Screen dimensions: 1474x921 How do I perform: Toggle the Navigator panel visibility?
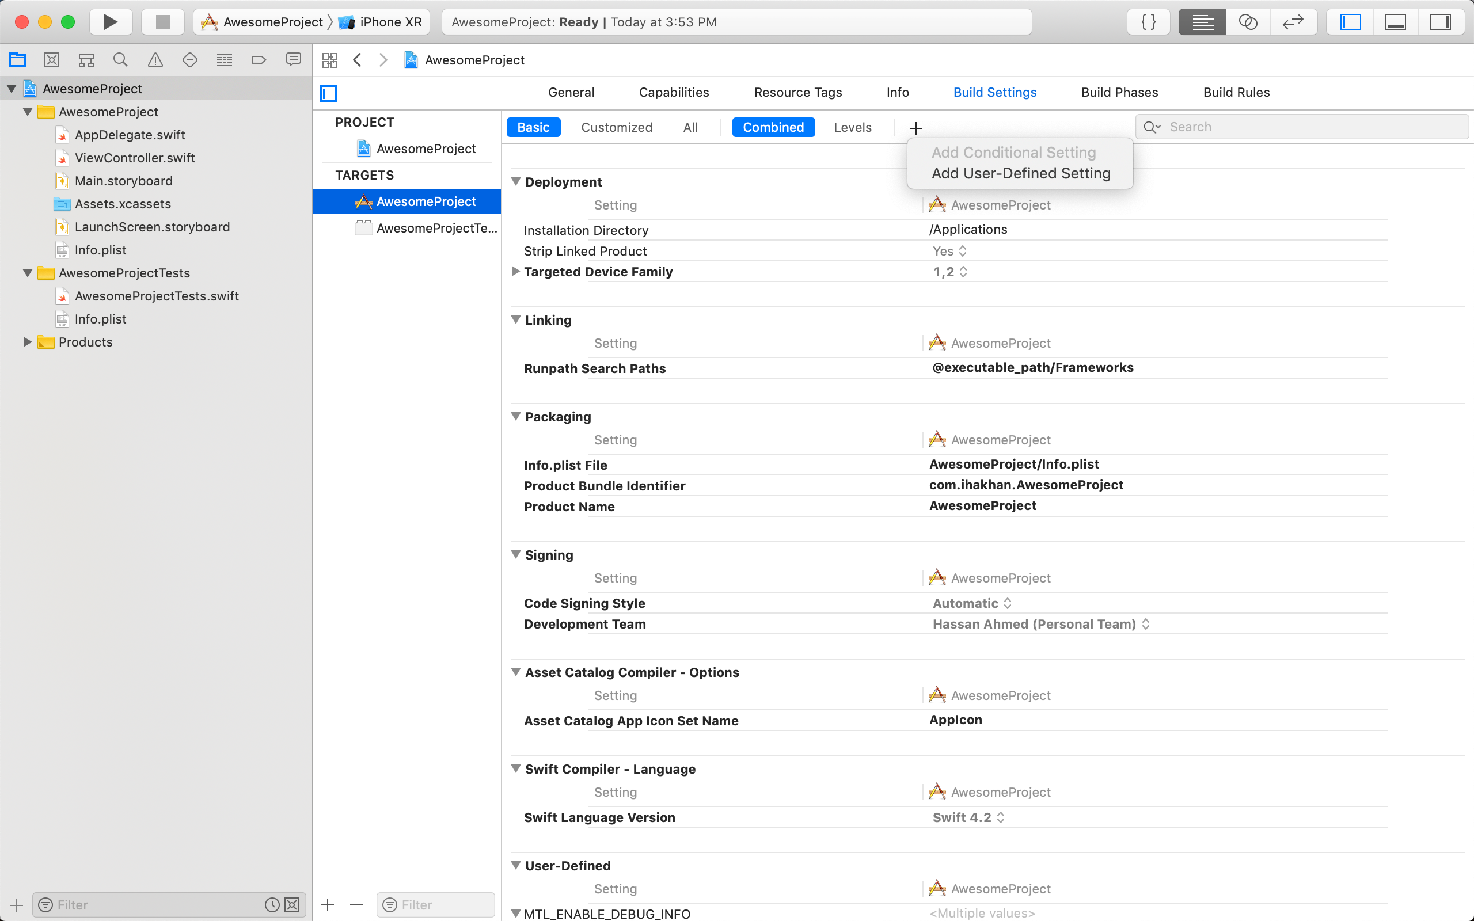(x=1350, y=22)
